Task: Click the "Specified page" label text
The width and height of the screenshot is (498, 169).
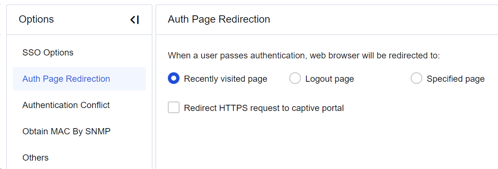Action: coord(456,79)
